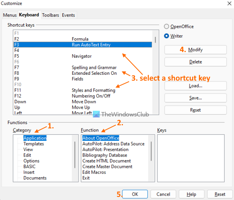This screenshot has width=234, height=200.
Task: Click the Modify button
Action: tap(195, 50)
